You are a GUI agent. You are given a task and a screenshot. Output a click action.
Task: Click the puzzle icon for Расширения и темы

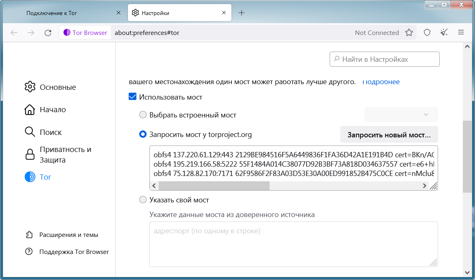point(29,235)
